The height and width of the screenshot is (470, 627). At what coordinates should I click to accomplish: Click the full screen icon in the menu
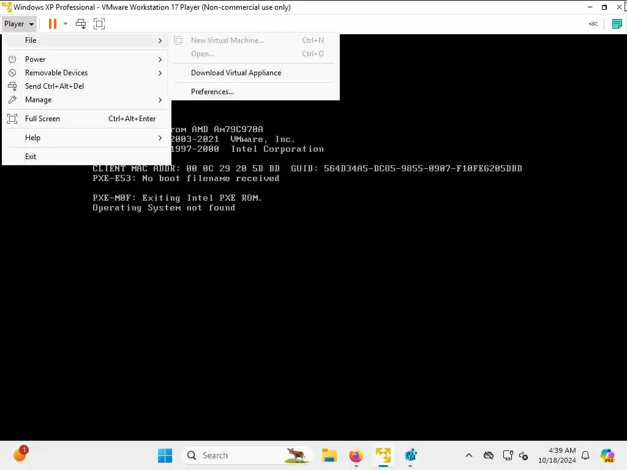pos(12,119)
